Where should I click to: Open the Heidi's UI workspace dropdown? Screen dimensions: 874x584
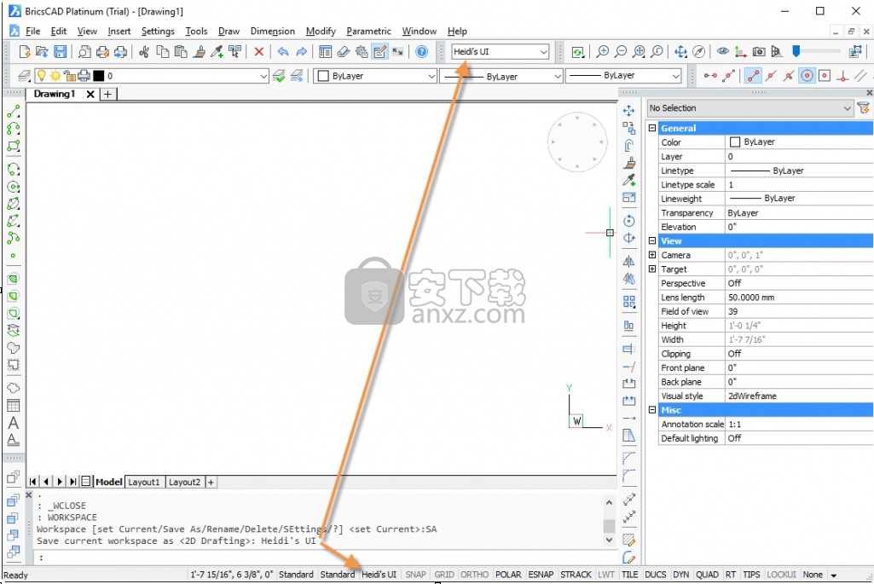click(500, 52)
